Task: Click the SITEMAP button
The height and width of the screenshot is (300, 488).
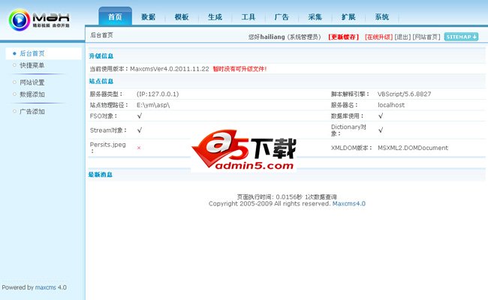Action: (461, 37)
